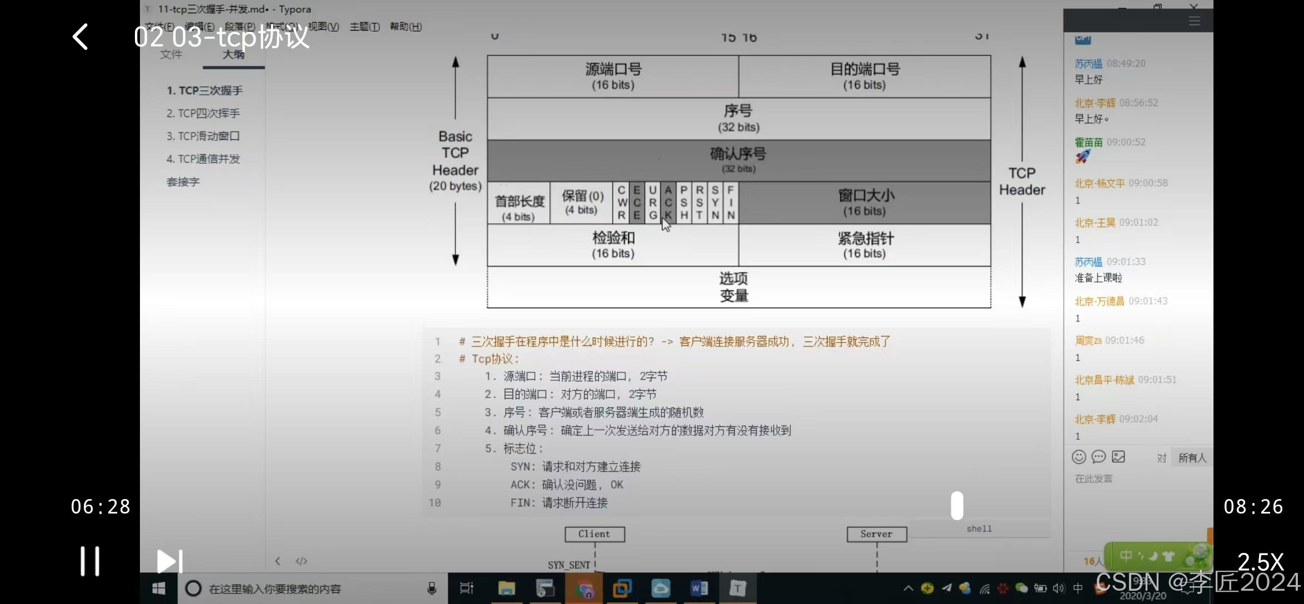Pause the video playback

(x=90, y=561)
